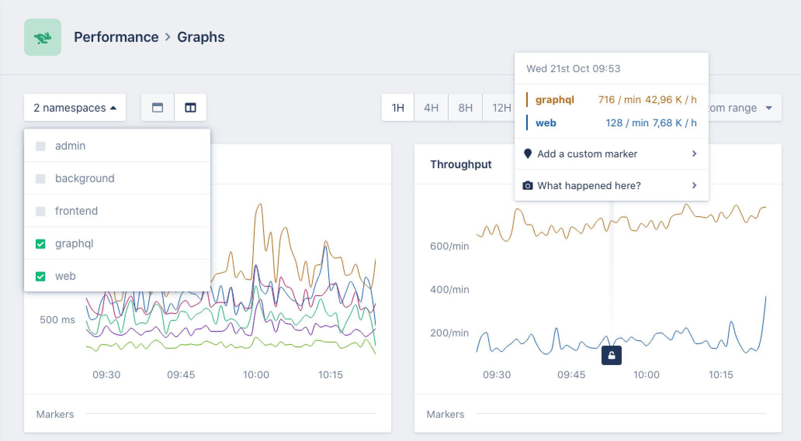Click Add a custom marker

[x=588, y=153]
